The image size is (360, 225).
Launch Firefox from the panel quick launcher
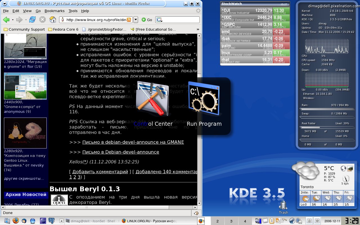[x=15, y=221]
